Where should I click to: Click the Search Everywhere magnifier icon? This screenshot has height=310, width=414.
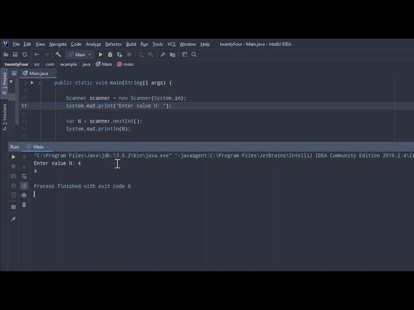pyautogui.click(x=194, y=54)
